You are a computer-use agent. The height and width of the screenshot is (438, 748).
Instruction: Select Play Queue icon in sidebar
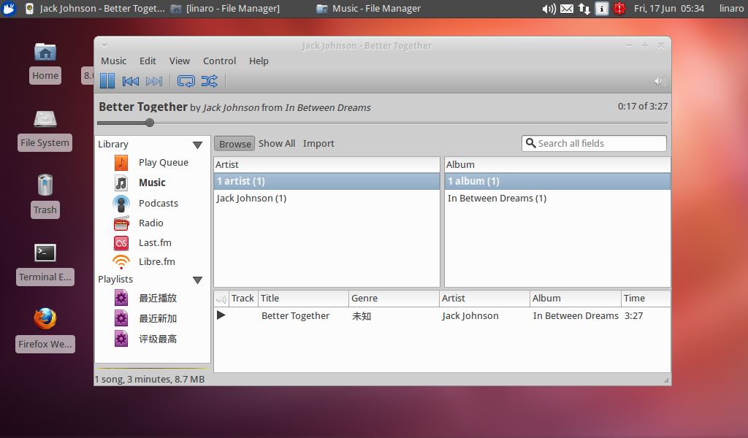121,163
